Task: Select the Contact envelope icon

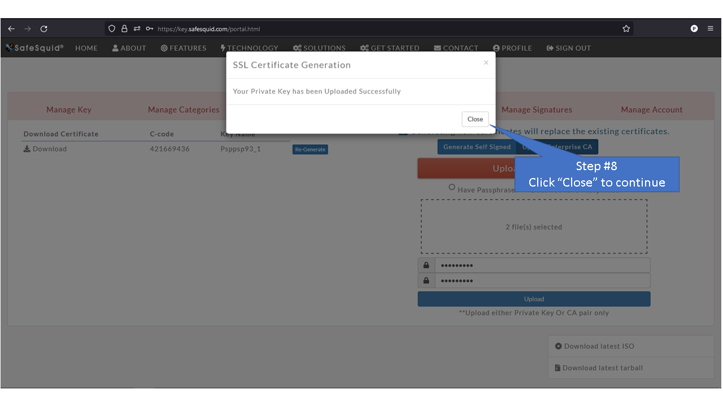Action: 437,48
